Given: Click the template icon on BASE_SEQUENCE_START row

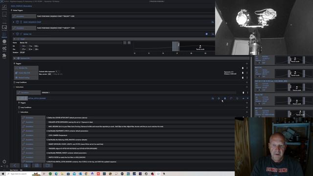Looking at the screenshot, I should [x=213, y=22].
